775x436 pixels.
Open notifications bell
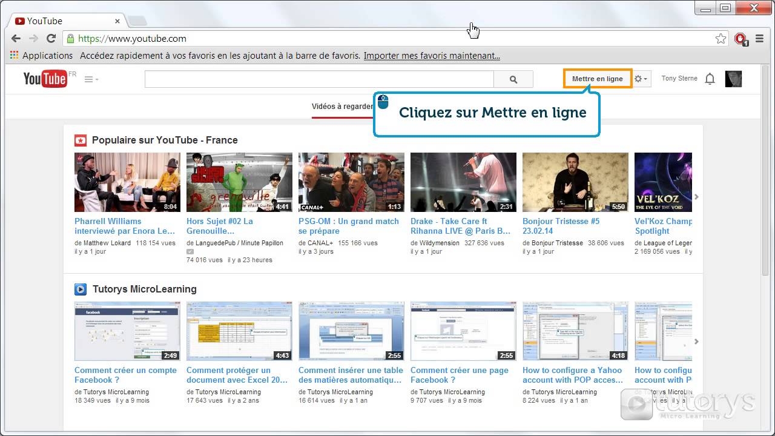(x=710, y=79)
